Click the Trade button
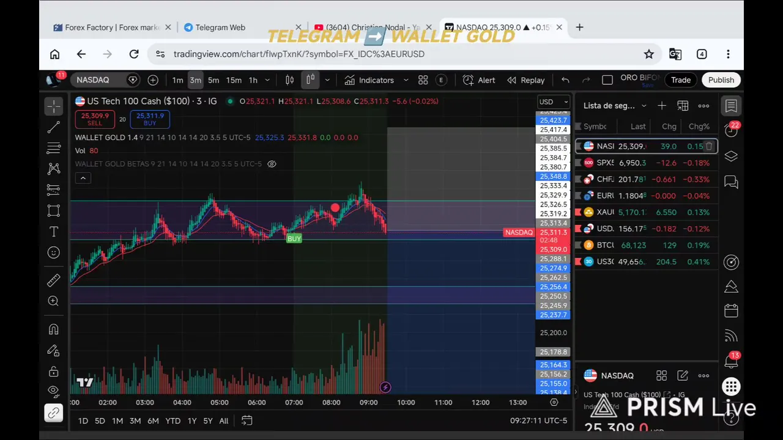 tap(681, 80)
